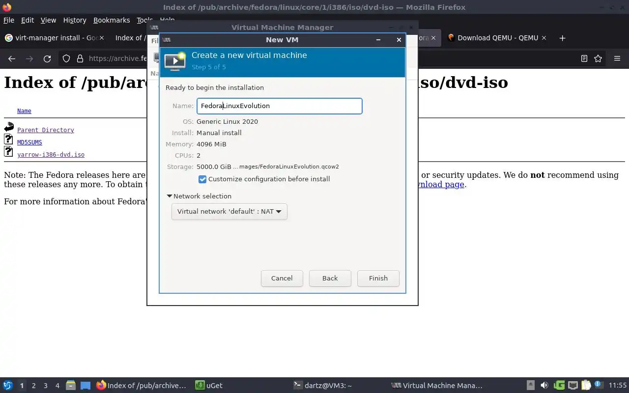Toggle Customize configuration before install checkbox
629x393 pixels.
202,179
